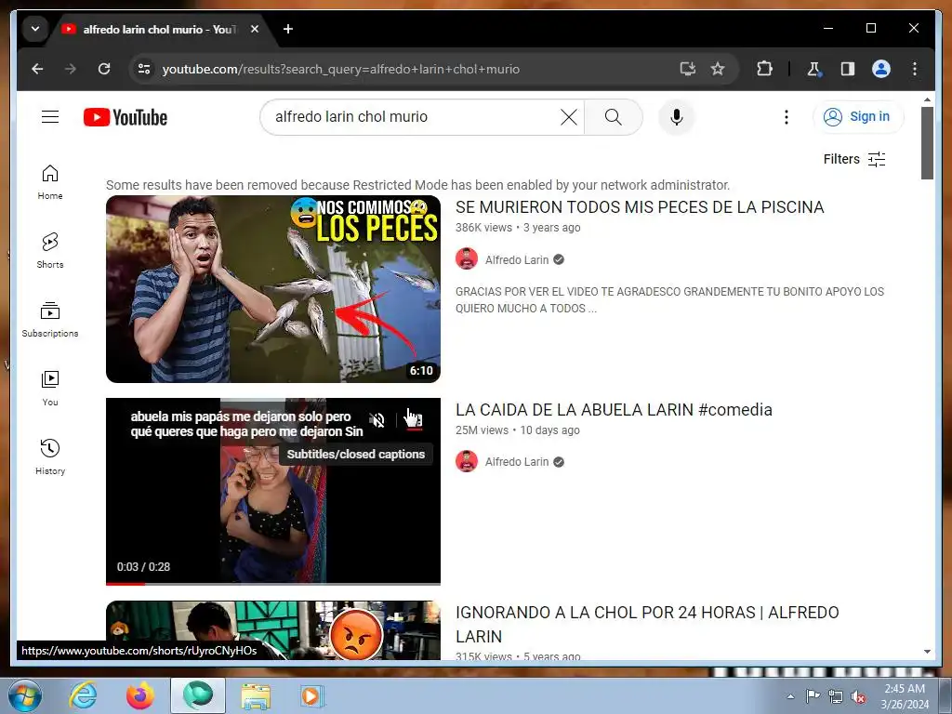Screen dimensions: 952x714
Task: Open the search Filters
Action: [854, 159]
